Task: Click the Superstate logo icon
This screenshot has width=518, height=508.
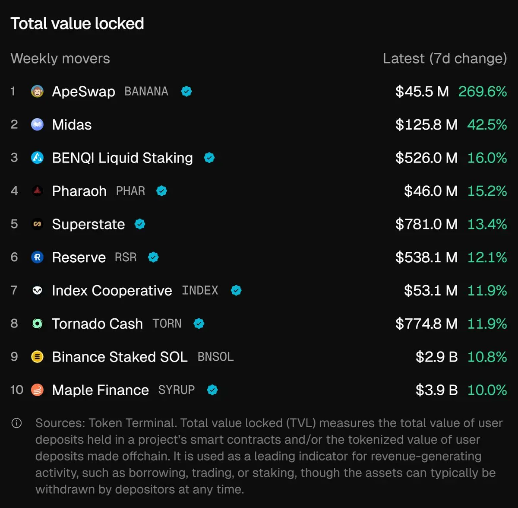Action: coord(38,224)
